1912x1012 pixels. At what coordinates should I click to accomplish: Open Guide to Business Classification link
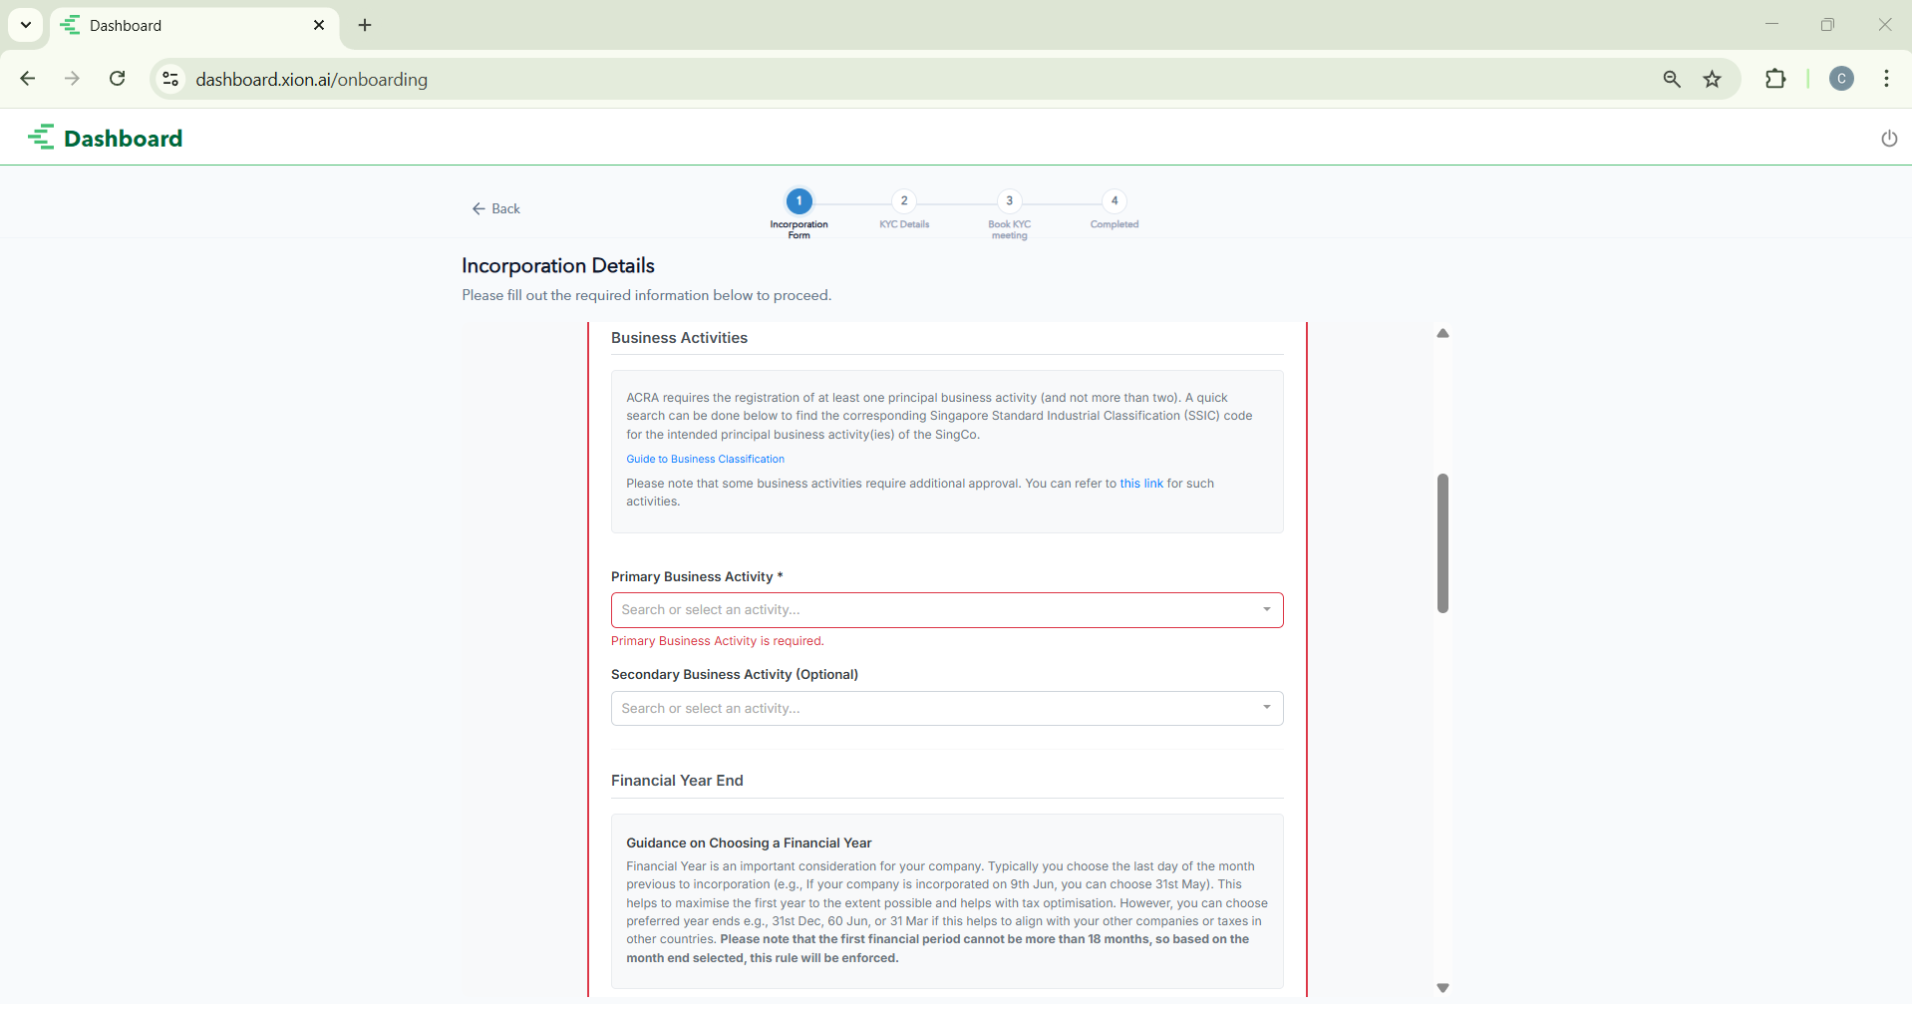pos(705,460)
